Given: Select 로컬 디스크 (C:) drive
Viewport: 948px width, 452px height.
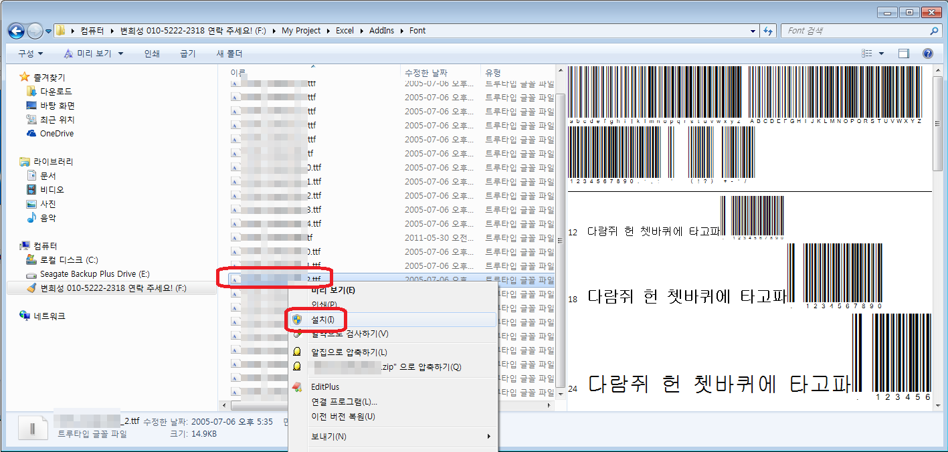Looking at the screenshot, I should (x=68, y=259).
